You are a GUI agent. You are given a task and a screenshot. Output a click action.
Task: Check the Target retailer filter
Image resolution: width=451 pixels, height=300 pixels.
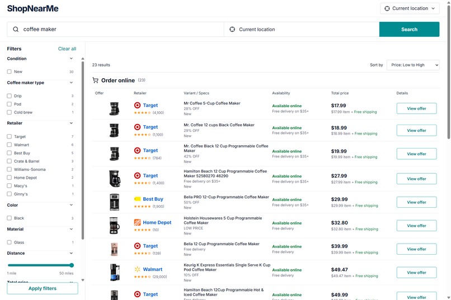tap(9, 137)
